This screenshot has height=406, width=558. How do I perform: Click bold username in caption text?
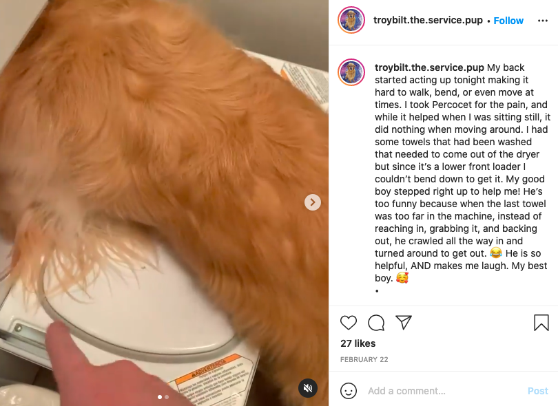[x=429, y=67]
